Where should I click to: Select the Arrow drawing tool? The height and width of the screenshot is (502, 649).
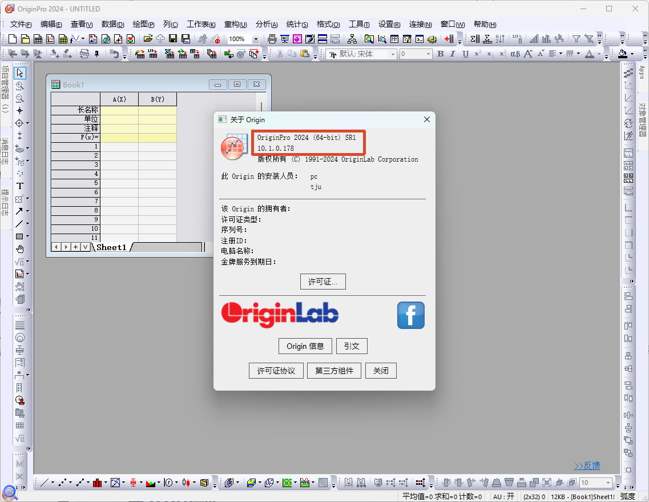click(19, 211)
